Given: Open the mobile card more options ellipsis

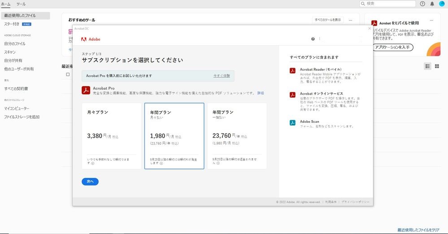Looking at the screenshot, I should coord(431,20).
